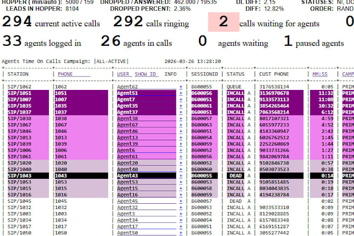
Task: Open Agent16 user link
Action: point(146,194)
